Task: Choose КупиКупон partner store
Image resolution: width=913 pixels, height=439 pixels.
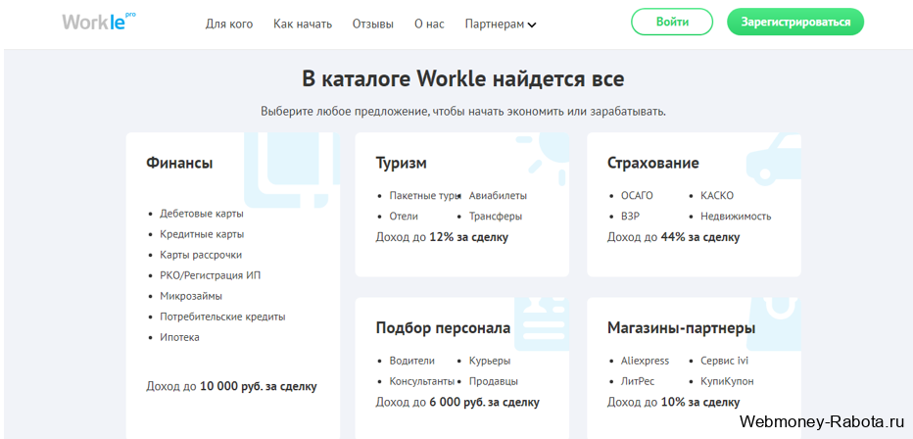Action: point(727,381)
